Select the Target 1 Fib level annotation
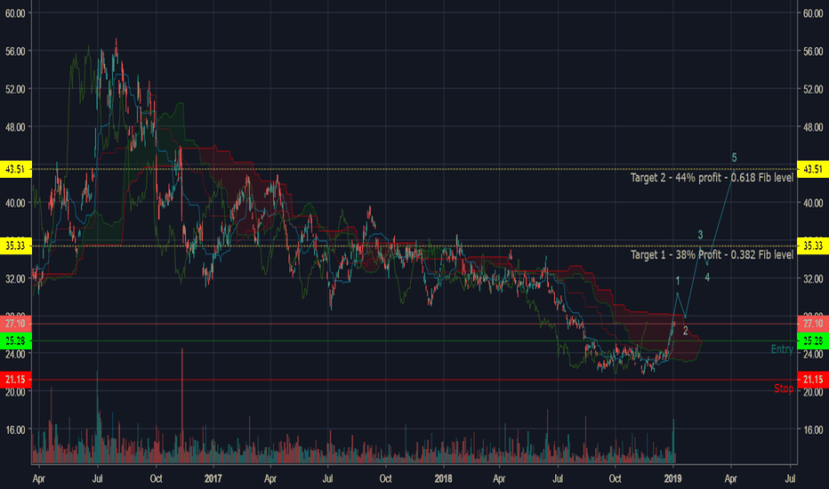Screen dimensions: 829x489 coord(712,255)
